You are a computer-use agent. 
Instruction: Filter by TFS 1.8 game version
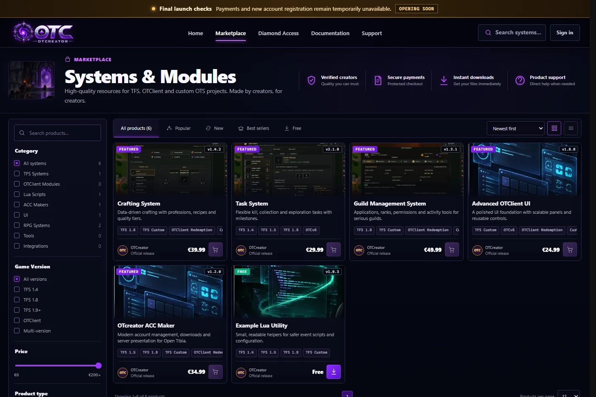click(x=17, y=300)
